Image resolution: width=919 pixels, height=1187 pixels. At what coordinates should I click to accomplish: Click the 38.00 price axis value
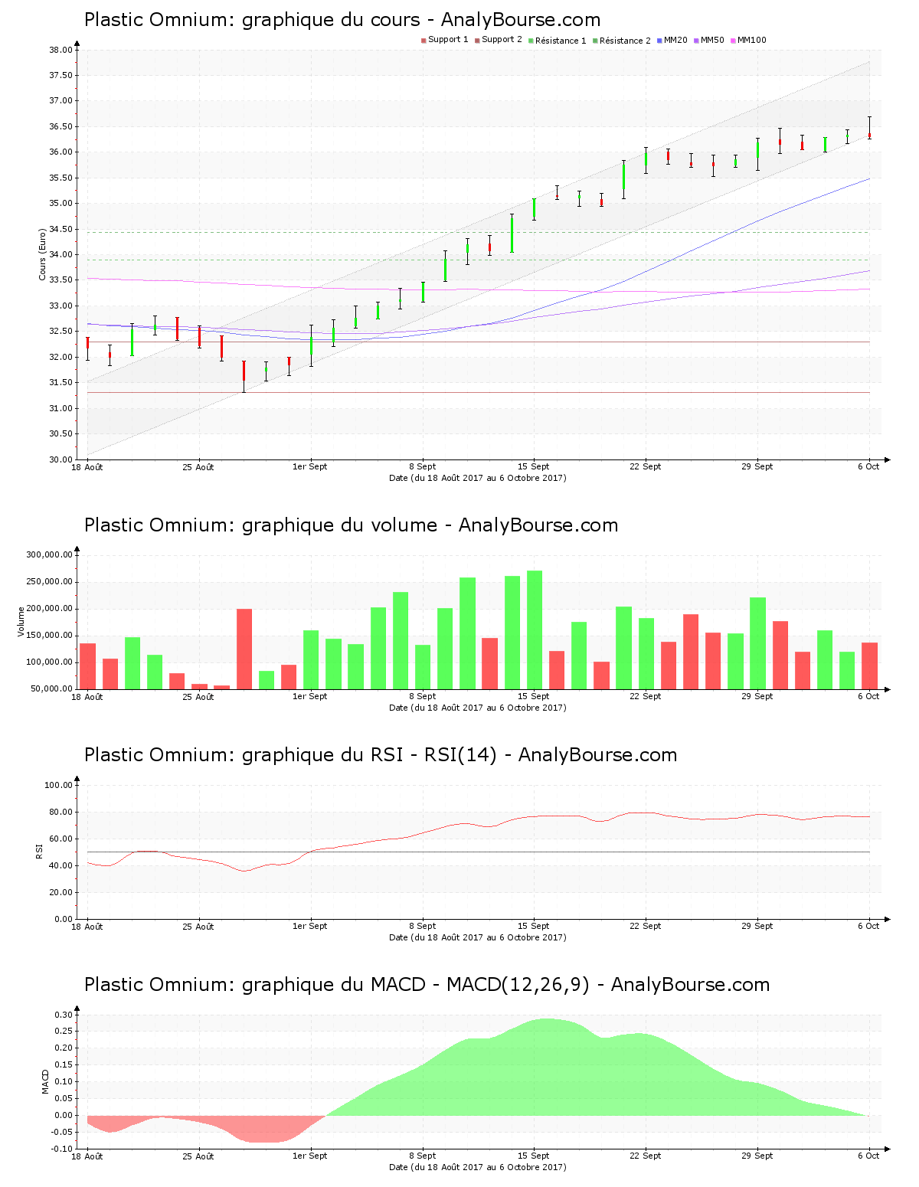coord(61,51)
